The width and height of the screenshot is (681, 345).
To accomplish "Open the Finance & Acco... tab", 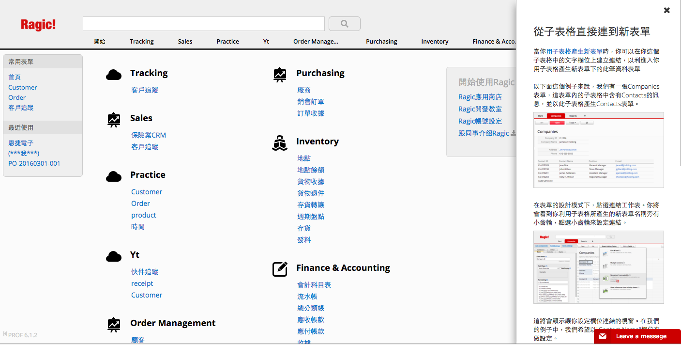I will coord(494,42).
